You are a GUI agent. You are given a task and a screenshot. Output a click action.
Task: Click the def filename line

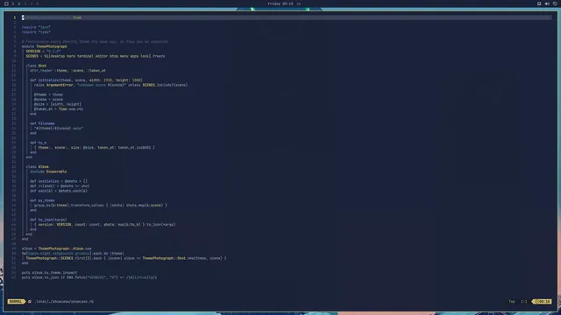click(42, 123)
